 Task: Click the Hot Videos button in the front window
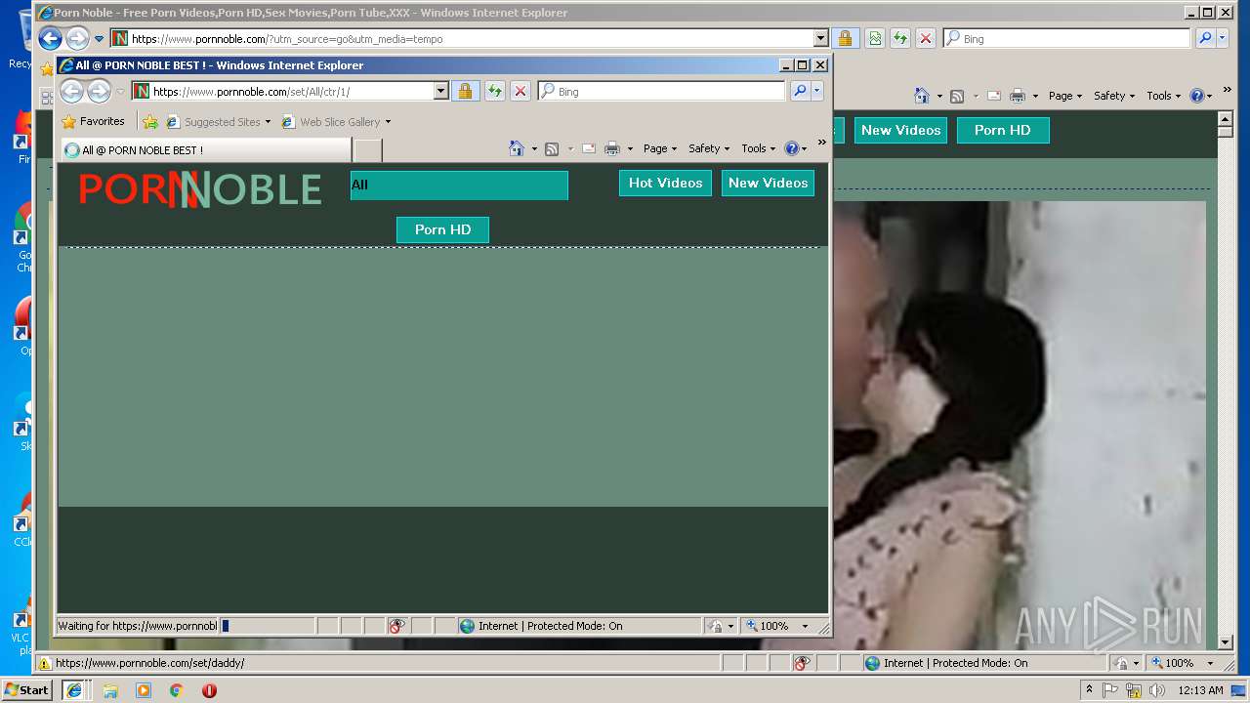click(665, 184)
